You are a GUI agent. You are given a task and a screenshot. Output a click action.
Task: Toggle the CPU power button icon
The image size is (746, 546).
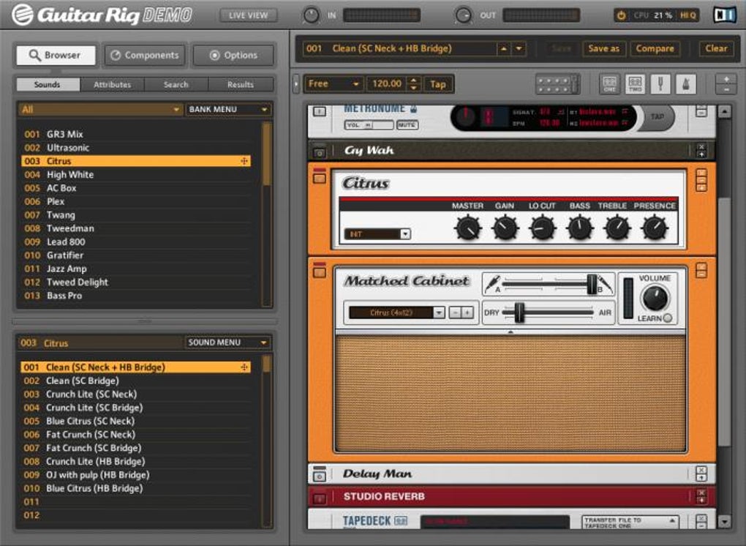(x=622, y=15)
